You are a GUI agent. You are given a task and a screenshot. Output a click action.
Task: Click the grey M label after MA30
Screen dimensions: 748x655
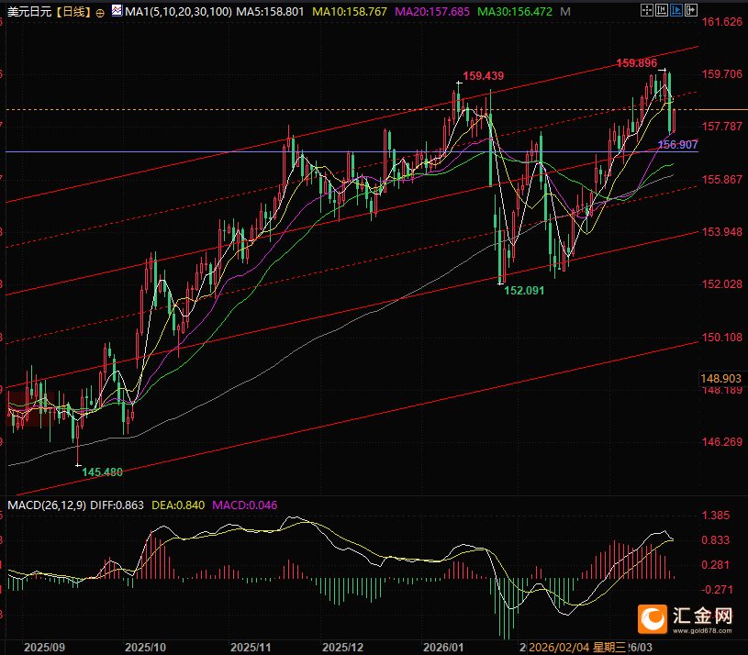point(565,11)
